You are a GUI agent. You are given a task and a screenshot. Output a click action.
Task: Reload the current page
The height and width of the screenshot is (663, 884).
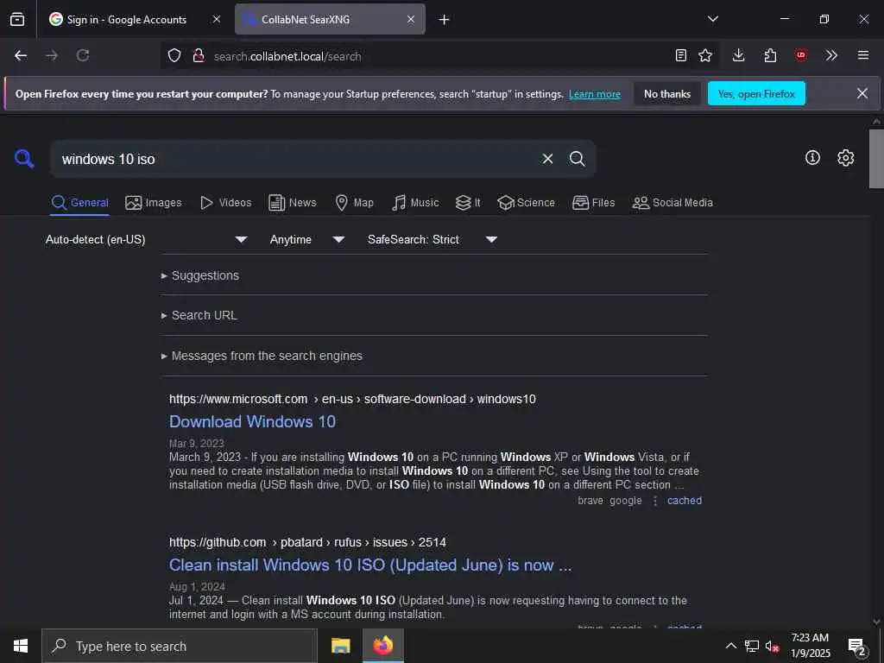83,56
